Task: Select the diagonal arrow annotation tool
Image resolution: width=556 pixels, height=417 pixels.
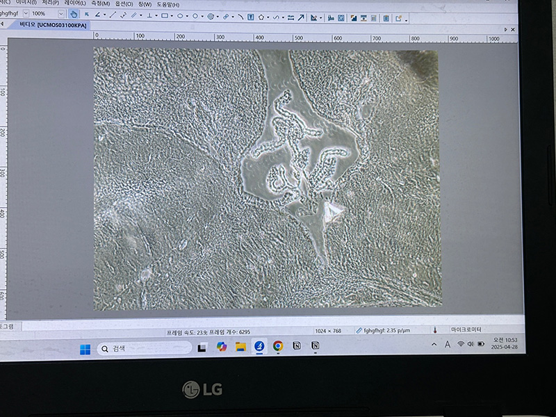Action: (x=301, y=17)
